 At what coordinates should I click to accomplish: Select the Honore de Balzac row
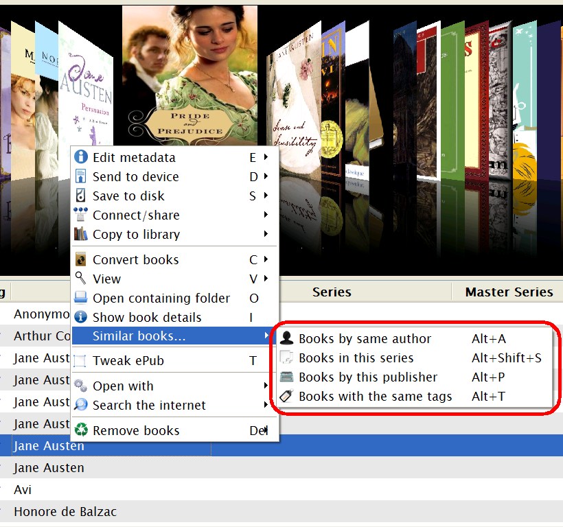pos(281,511)
